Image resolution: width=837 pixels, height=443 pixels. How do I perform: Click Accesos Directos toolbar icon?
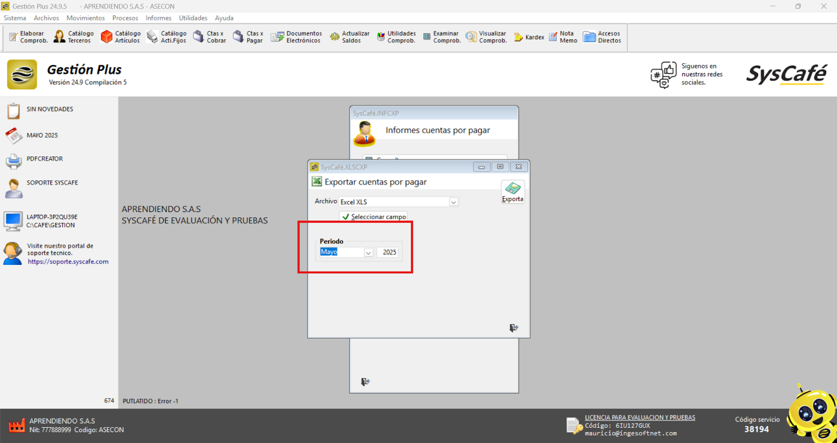point(602,37)
